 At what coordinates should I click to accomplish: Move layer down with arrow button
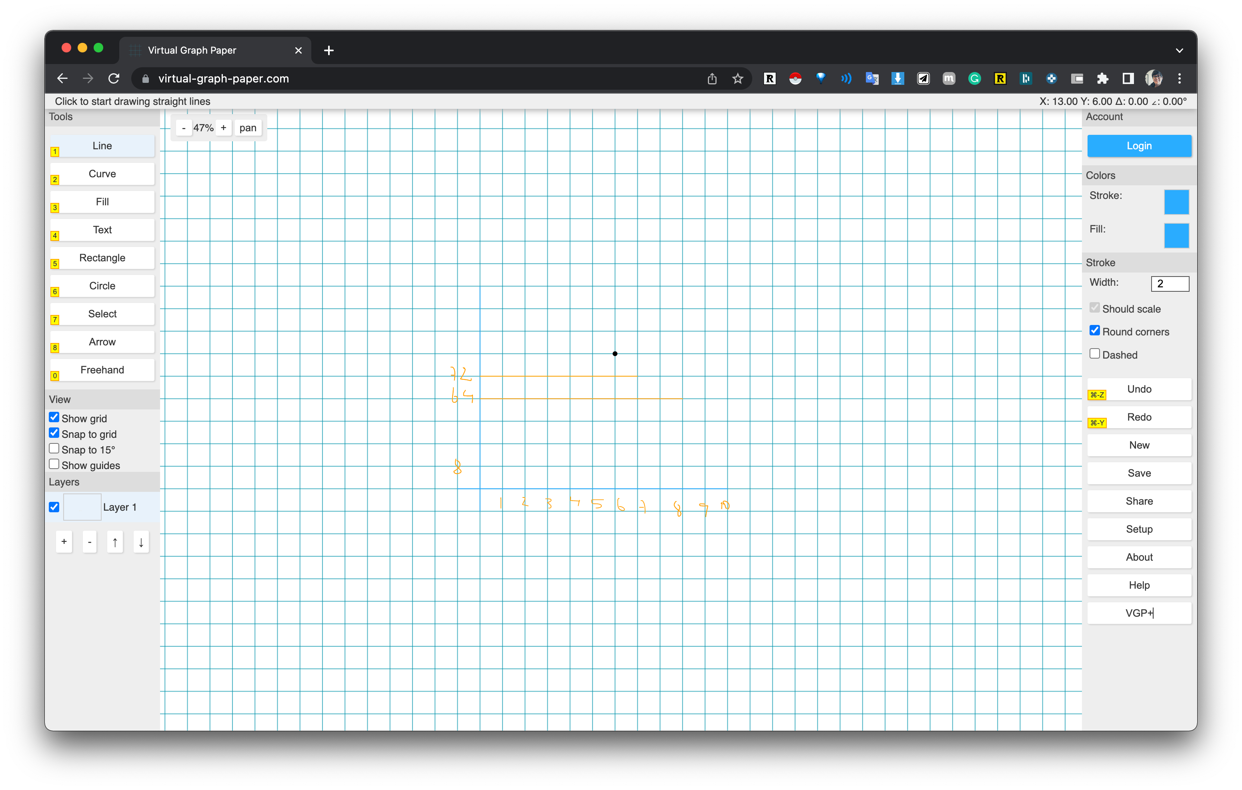click(141, 542)
